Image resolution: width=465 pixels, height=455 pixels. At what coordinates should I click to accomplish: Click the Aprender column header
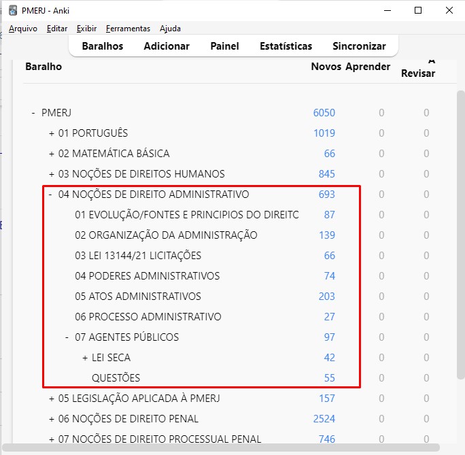coord(368,67)
